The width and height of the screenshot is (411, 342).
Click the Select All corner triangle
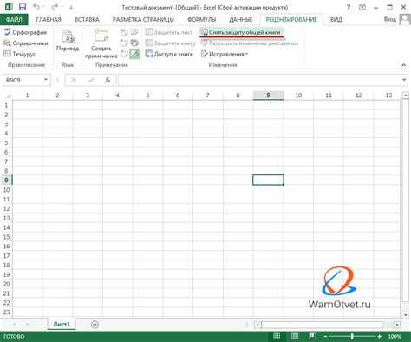click(9, 95)
